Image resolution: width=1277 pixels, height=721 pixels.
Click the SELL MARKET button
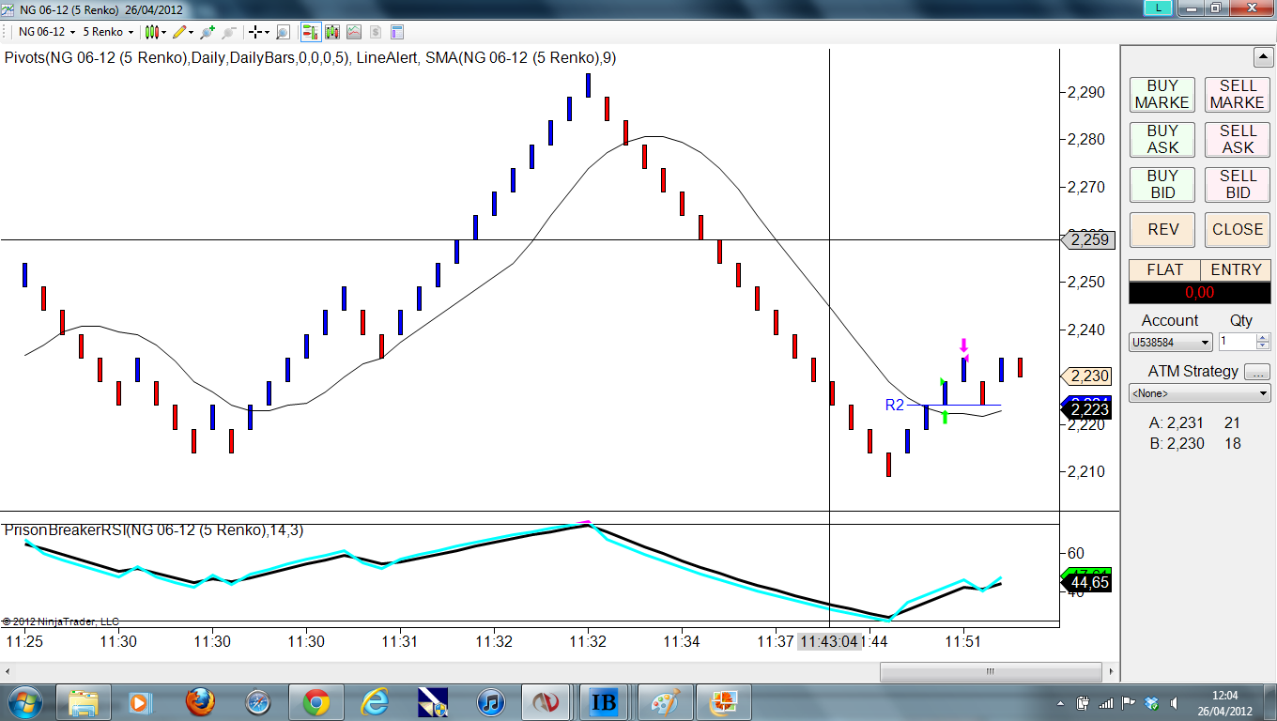click(x=1238, y=94)
